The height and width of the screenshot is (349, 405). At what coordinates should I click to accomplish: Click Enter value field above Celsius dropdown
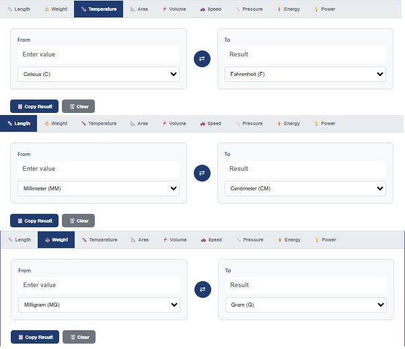click(x=98, y=54)
